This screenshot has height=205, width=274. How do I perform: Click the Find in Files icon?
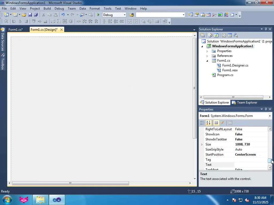pos(132,15)
